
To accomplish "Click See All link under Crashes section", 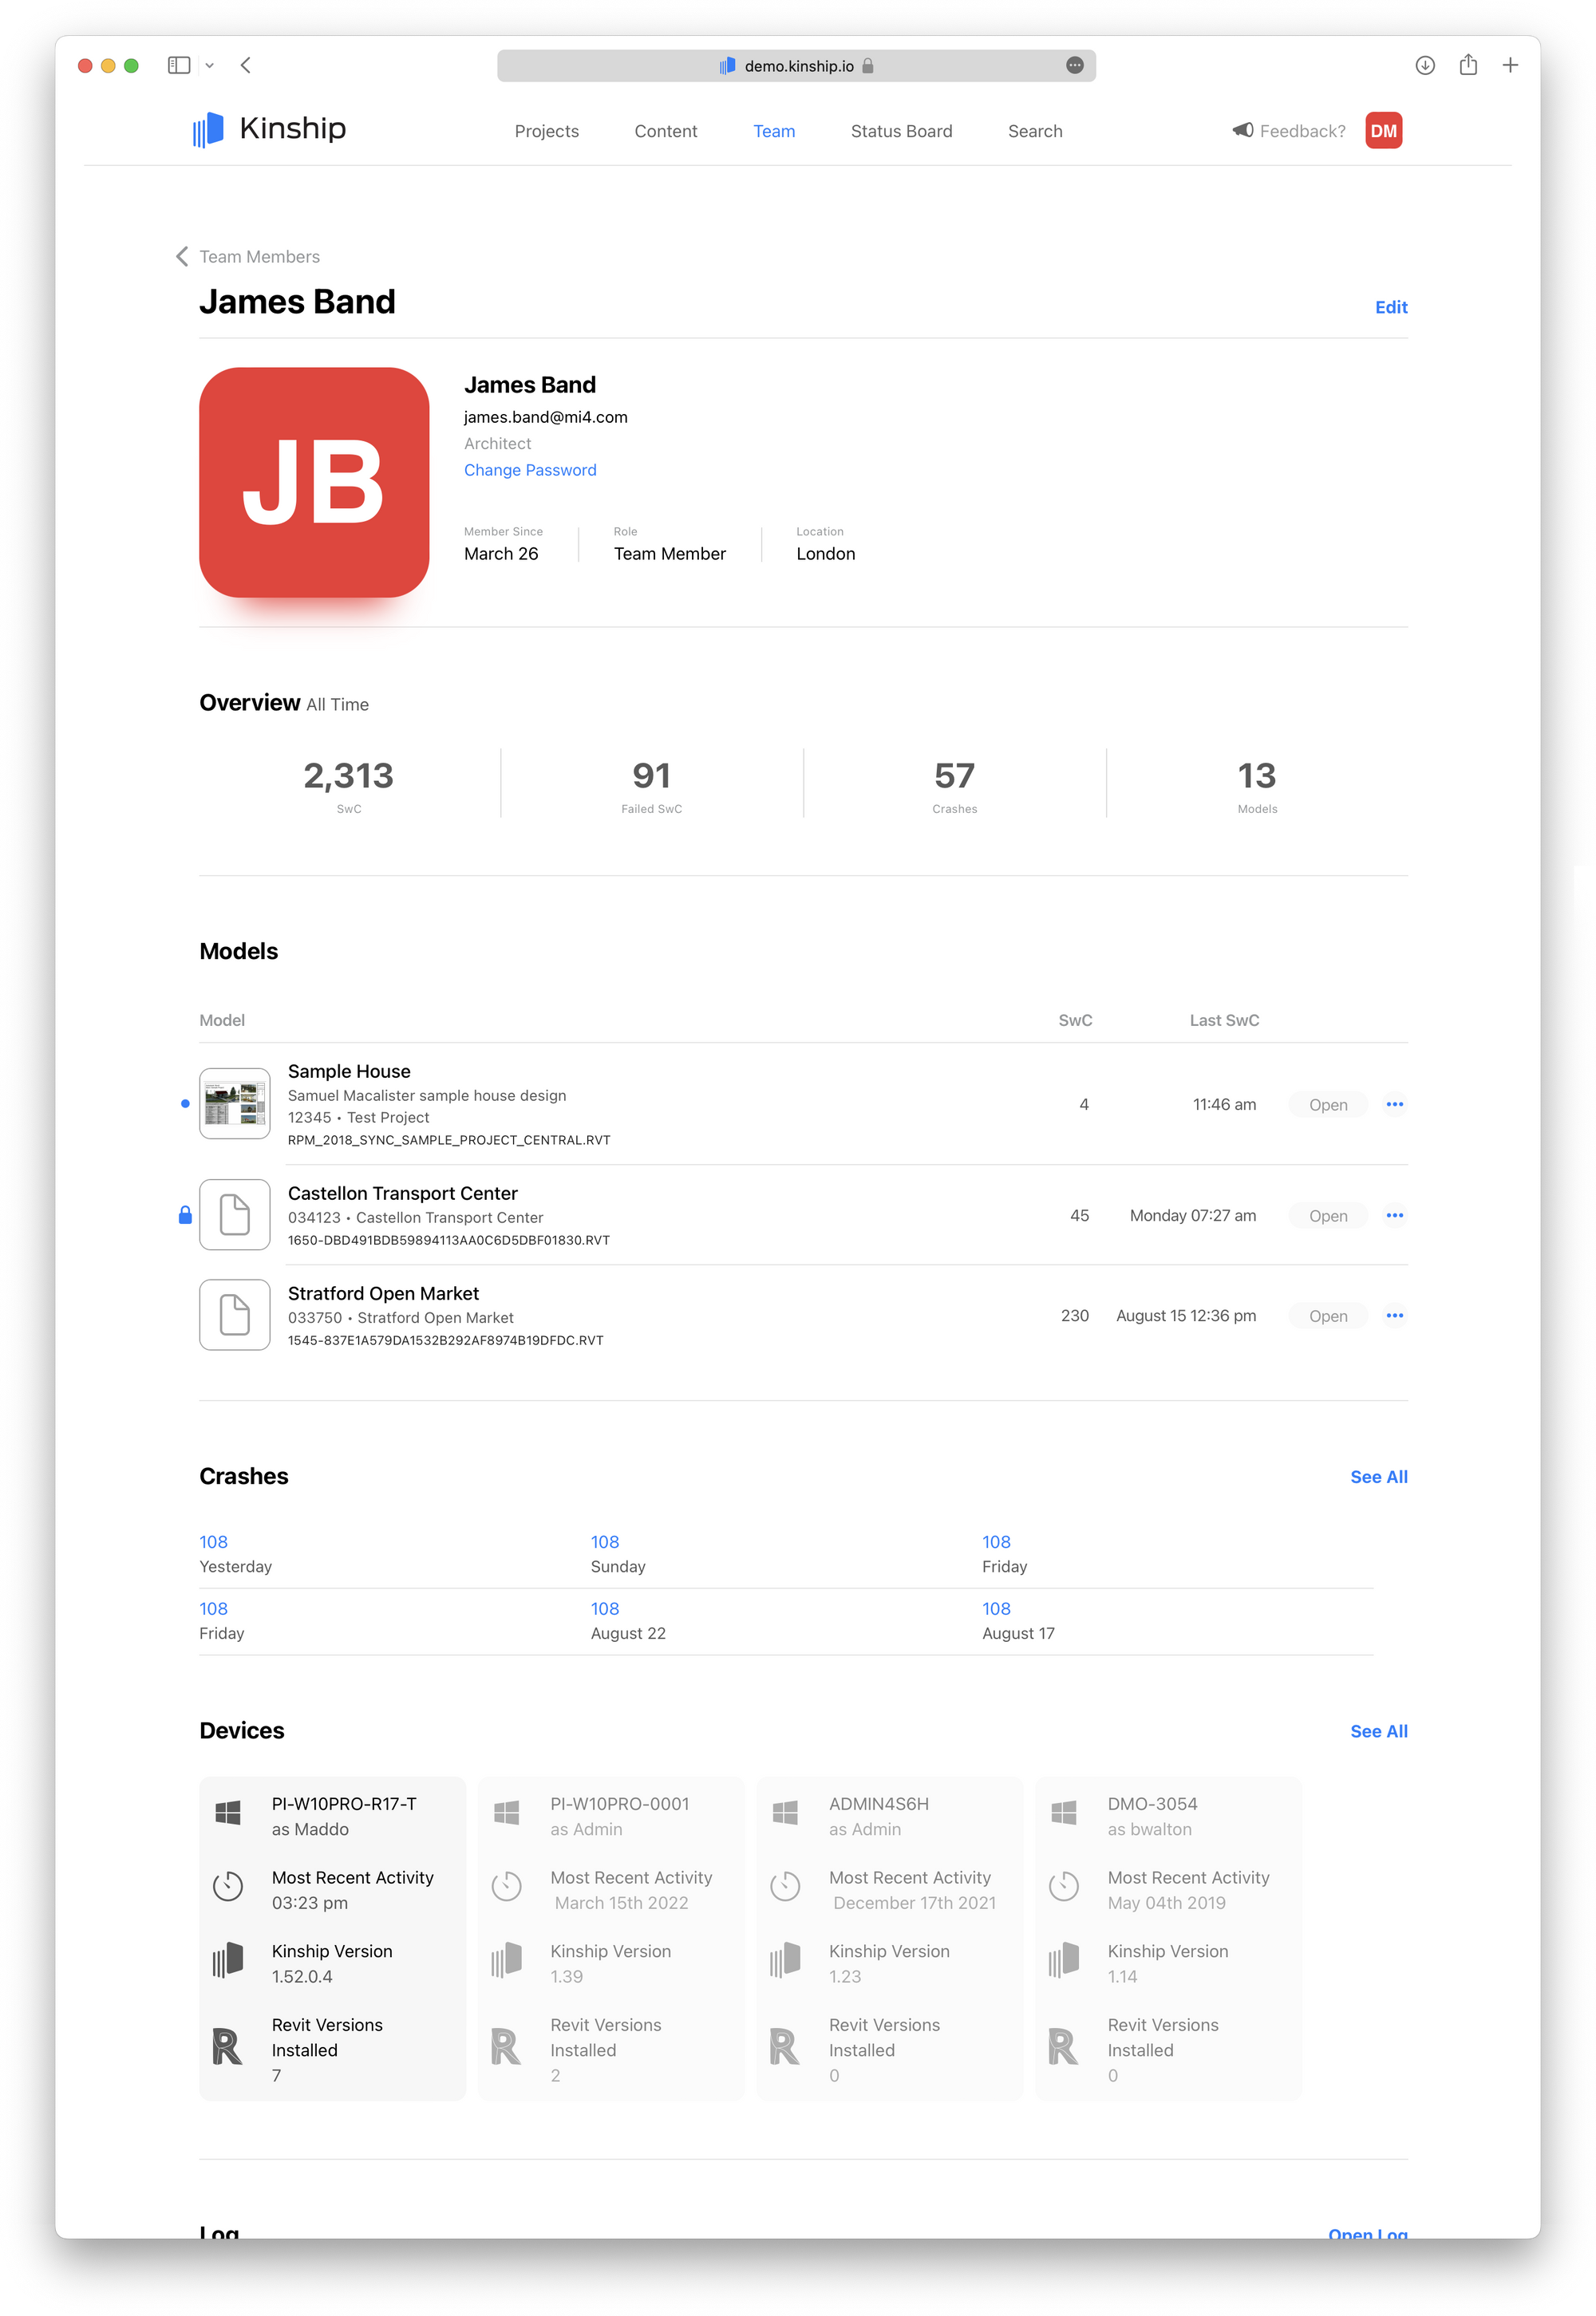I will 1380,1477.
